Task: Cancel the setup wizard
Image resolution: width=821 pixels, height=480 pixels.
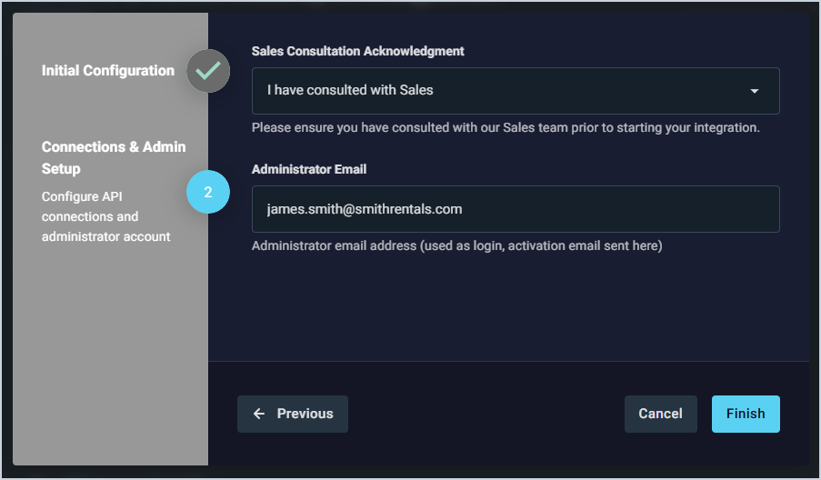Action: pyautogui.click(x=660, y=414)
